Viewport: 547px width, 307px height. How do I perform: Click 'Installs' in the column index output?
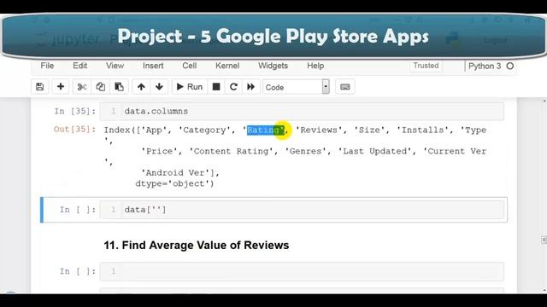[422, 130]
